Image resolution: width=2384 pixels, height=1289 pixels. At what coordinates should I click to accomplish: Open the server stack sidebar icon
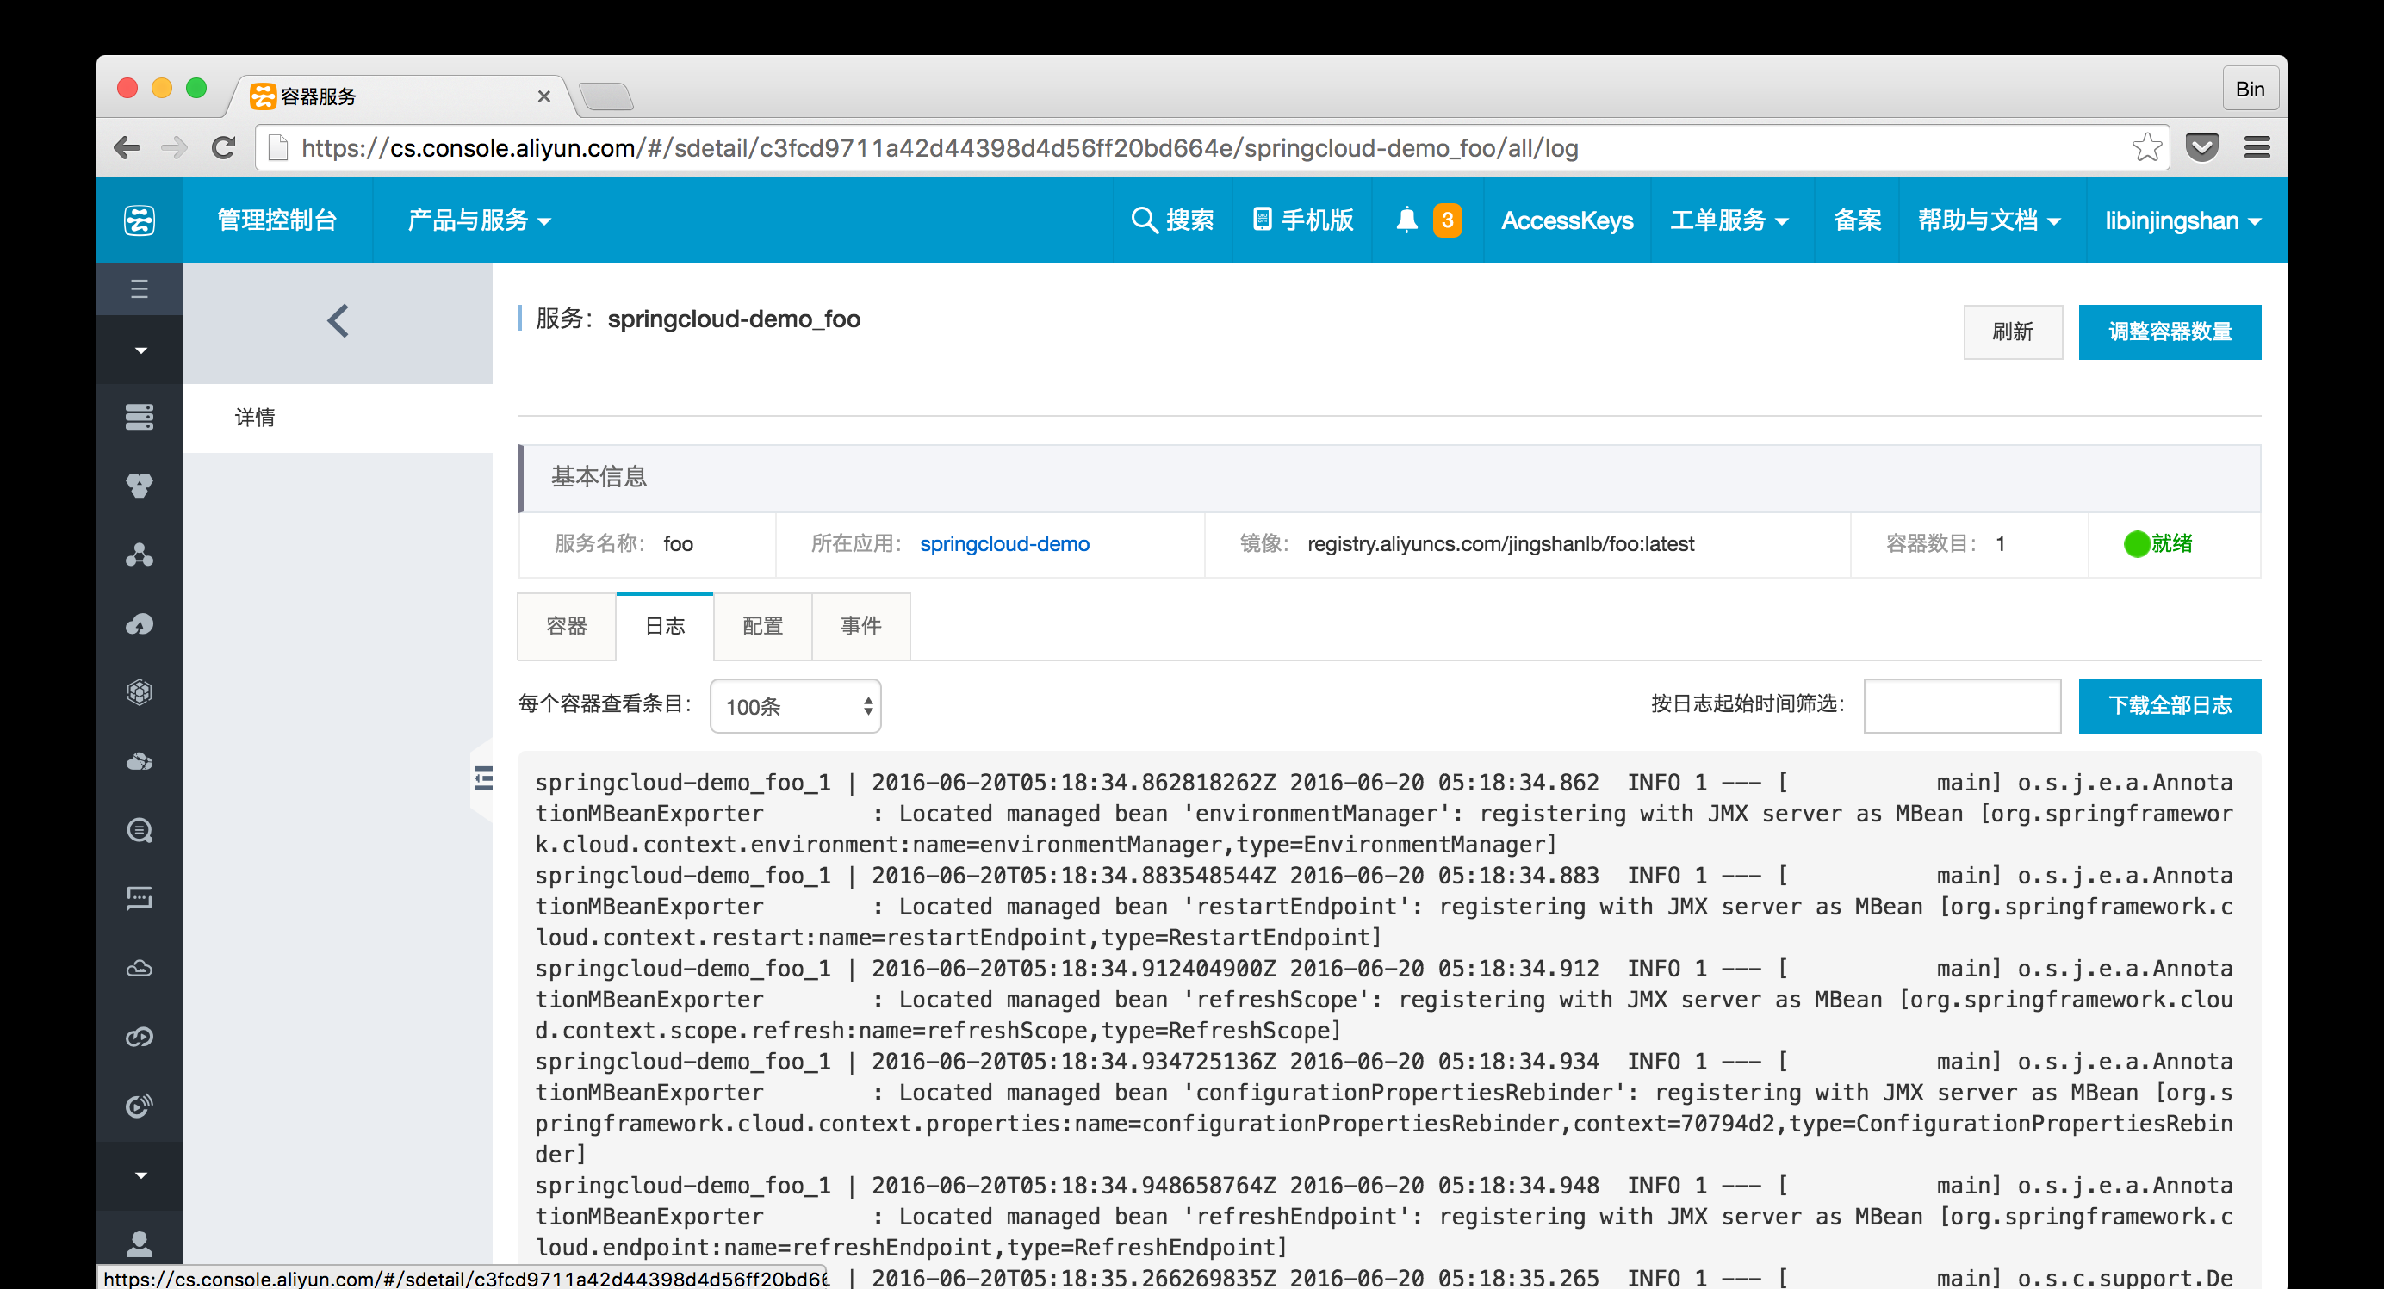pyautogui.click(x=139, y=417)
